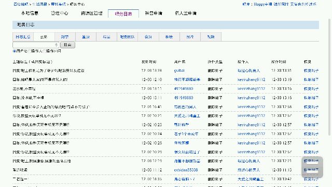
Task: Open the 管理中心 tab
Action: click(60, 13)
